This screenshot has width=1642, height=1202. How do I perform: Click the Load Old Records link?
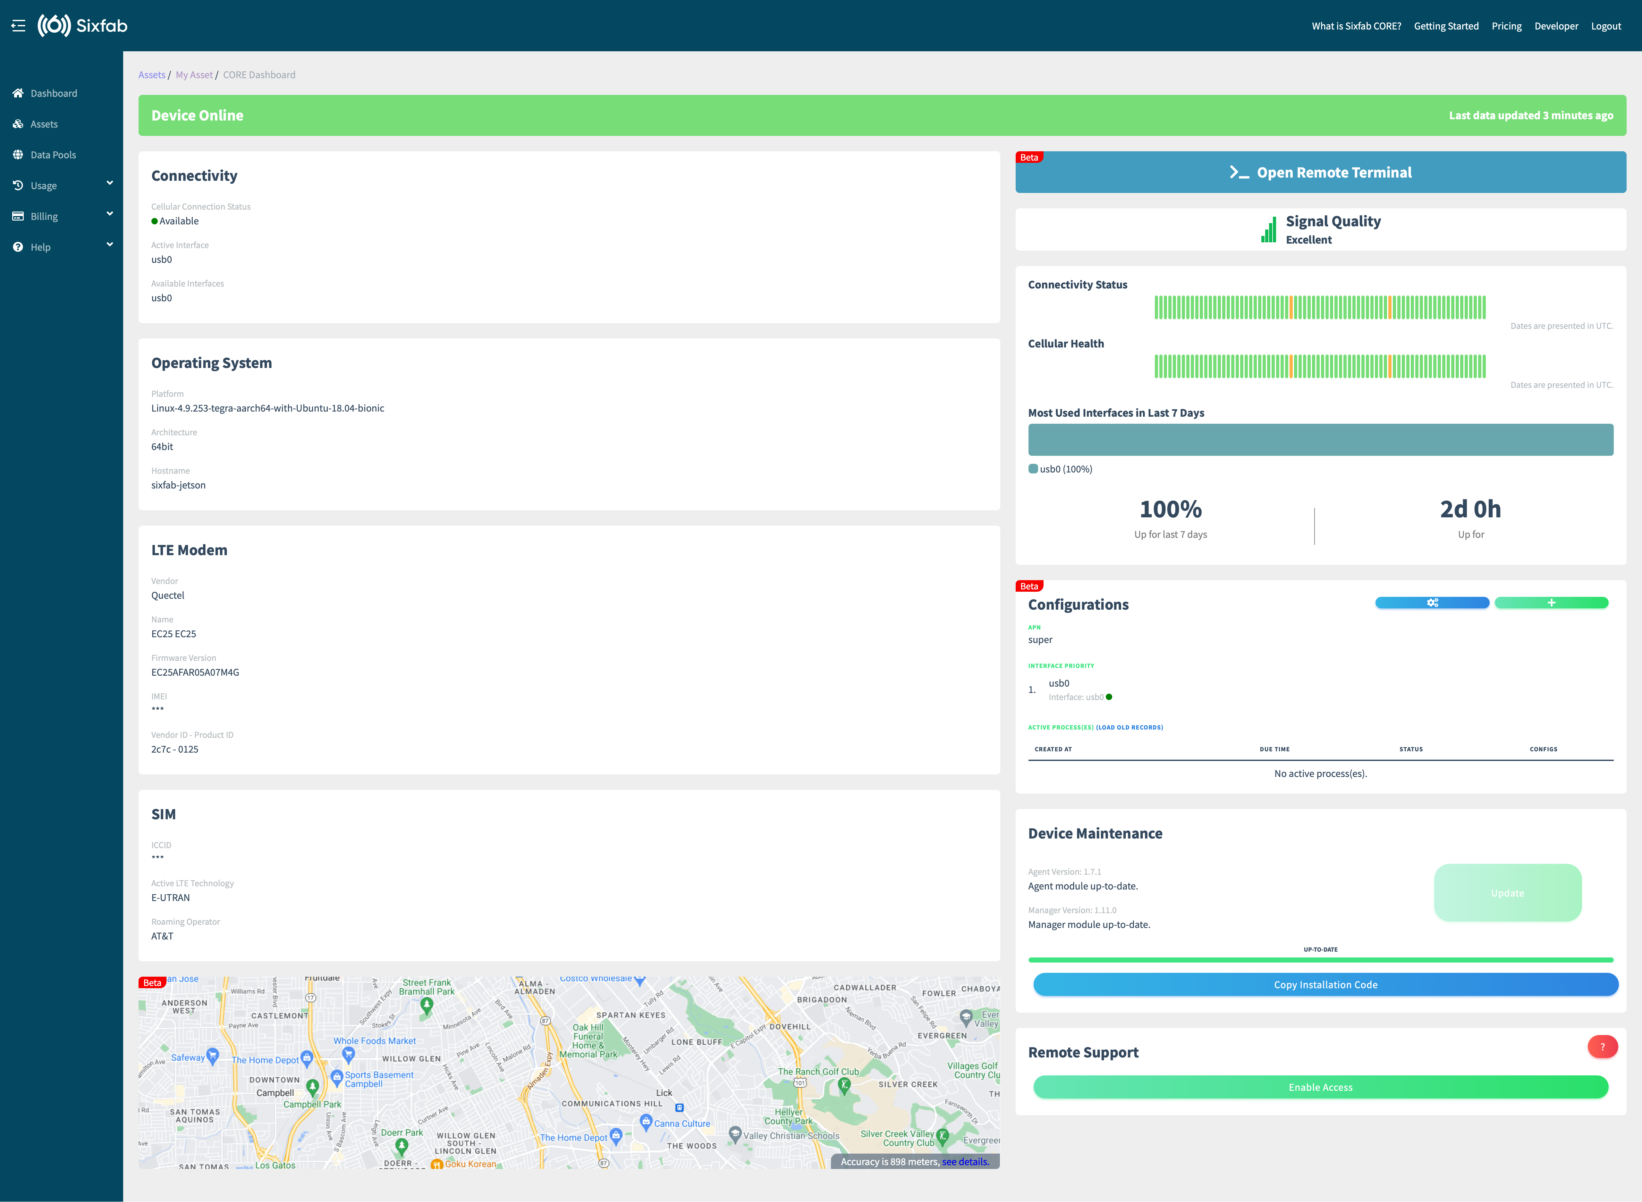[x=1129, y=728]
